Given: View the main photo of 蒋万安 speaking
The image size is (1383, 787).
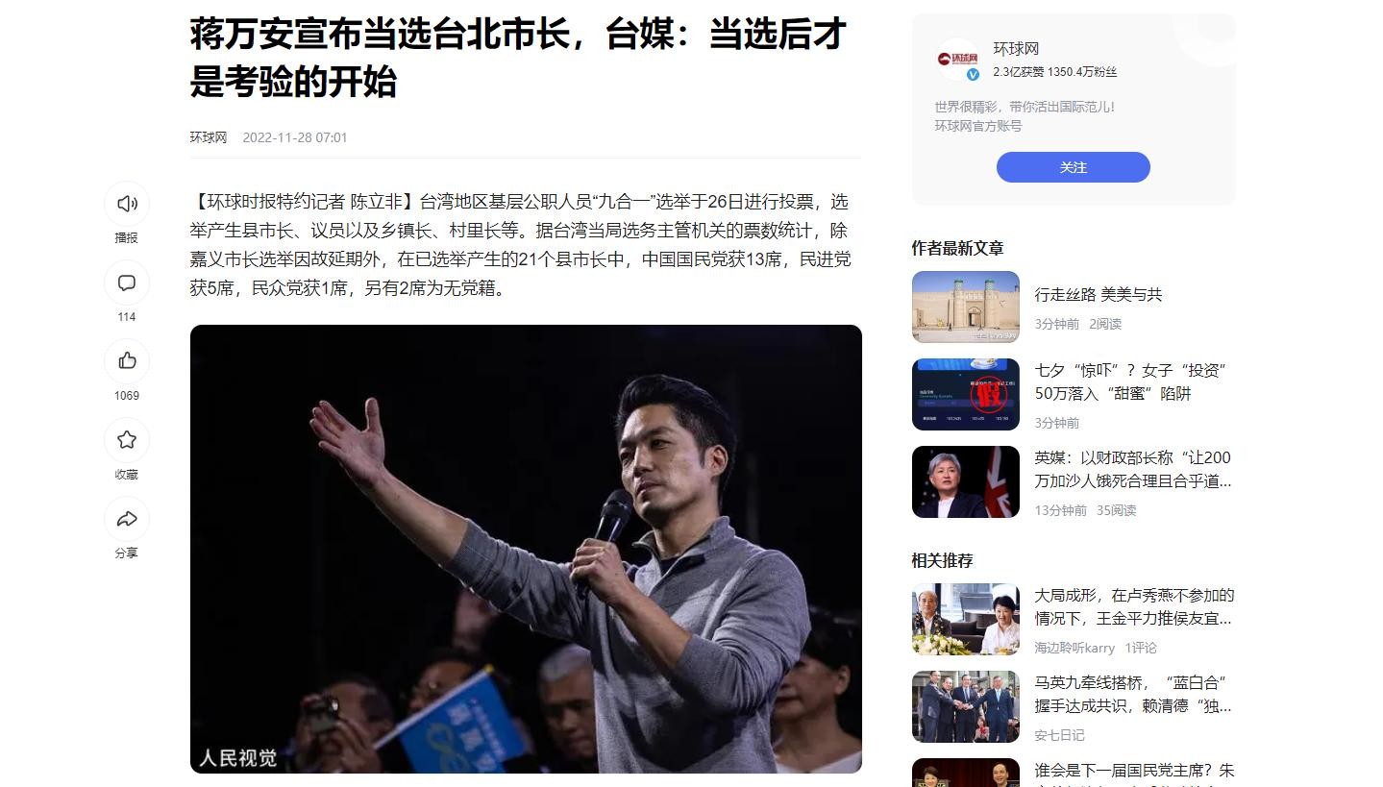Looking at the screenshot, I should coord(526,549).
